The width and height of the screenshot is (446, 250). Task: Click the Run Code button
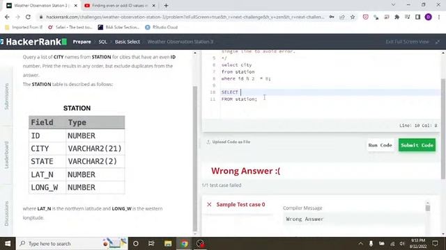(x=380, y=145)
